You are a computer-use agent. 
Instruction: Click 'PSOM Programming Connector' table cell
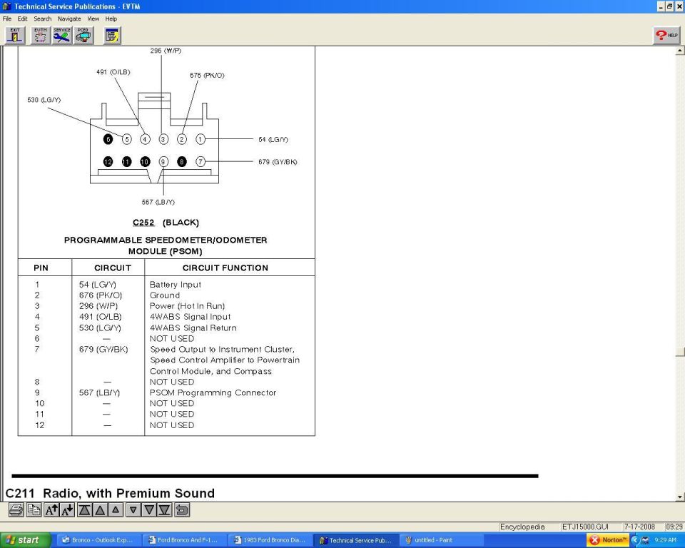coord(213,392)
